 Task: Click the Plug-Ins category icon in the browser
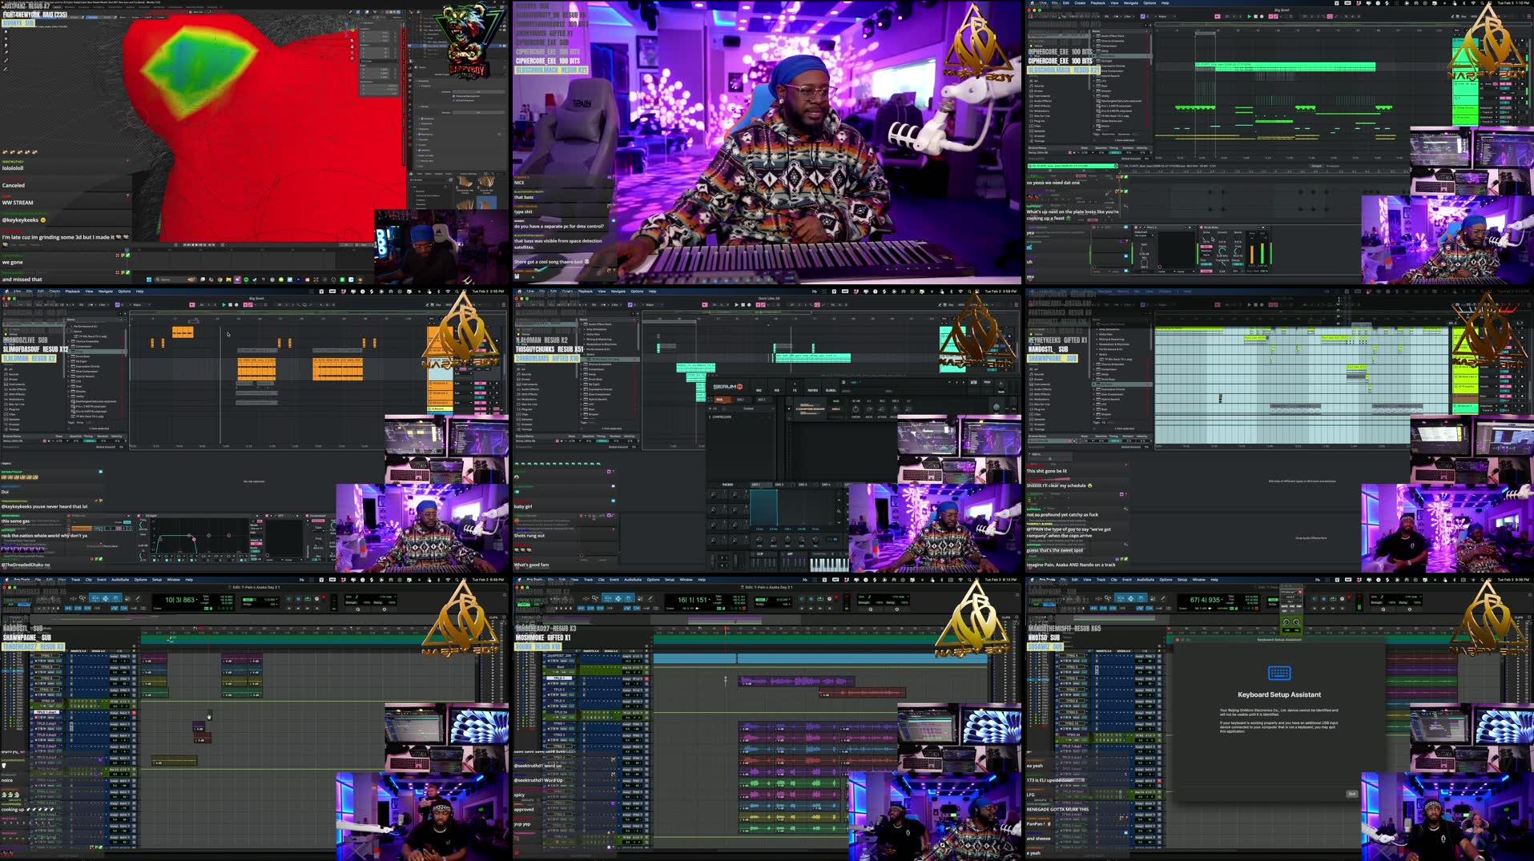click(525, 409)
